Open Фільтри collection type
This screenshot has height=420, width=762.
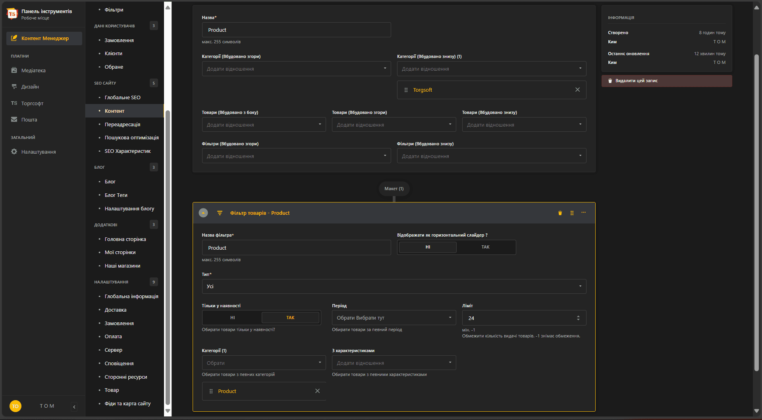(x=114, y=10)
